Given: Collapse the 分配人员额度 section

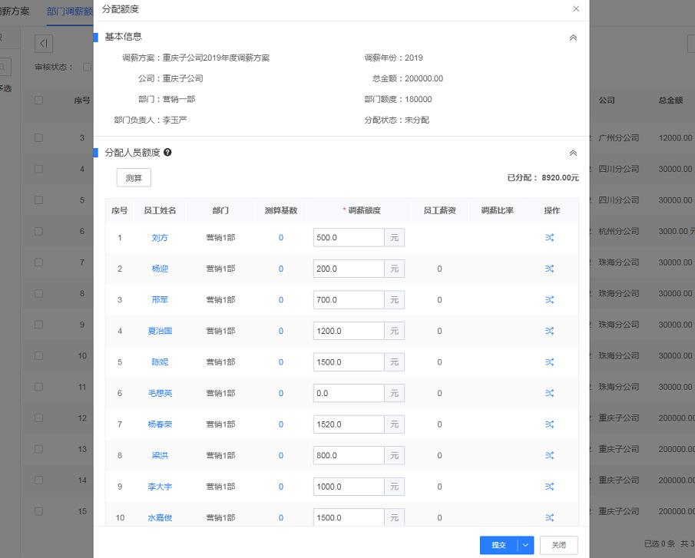Looking at the screenshot, I should 572,154.
